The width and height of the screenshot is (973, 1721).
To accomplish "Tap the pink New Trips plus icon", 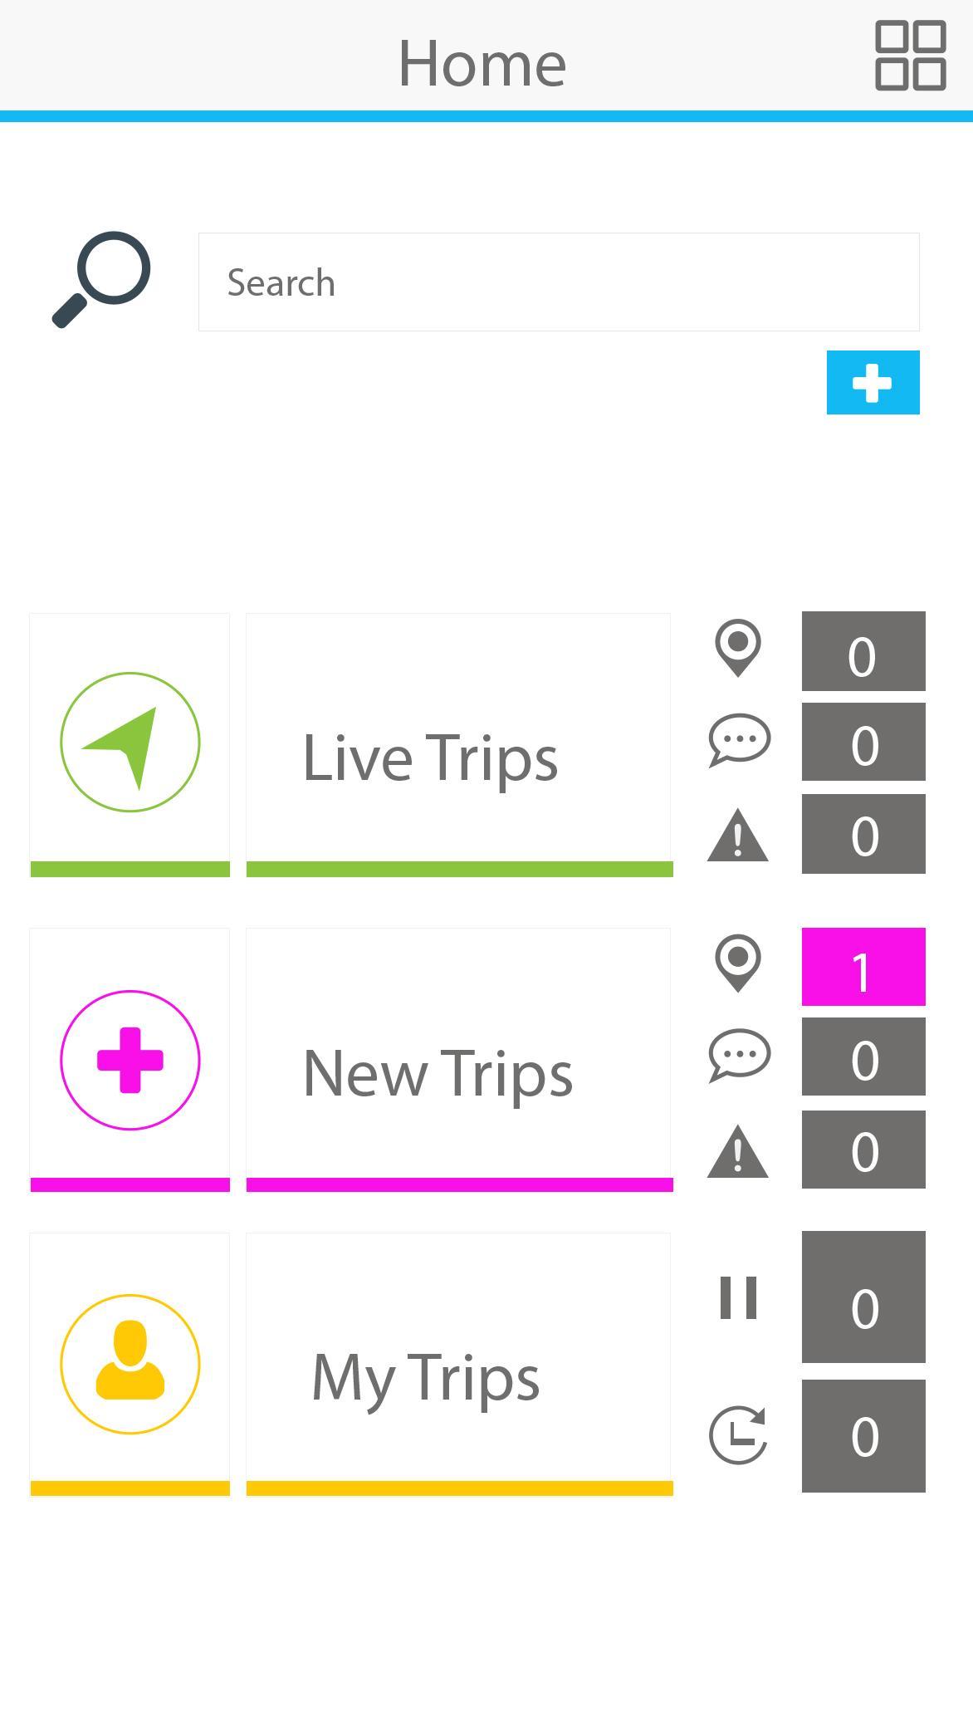I will click(130, 1059).
